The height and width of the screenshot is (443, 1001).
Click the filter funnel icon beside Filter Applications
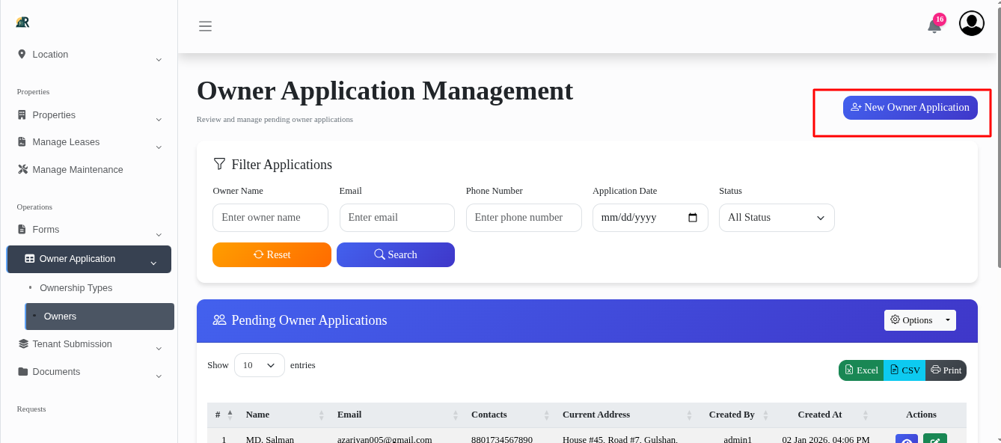coord(219,164)
